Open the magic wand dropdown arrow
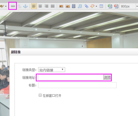The width and height of the screenshot is (138, 116). pos(96,6)
